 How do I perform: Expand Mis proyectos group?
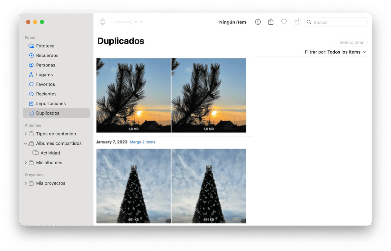click(26, 183)
